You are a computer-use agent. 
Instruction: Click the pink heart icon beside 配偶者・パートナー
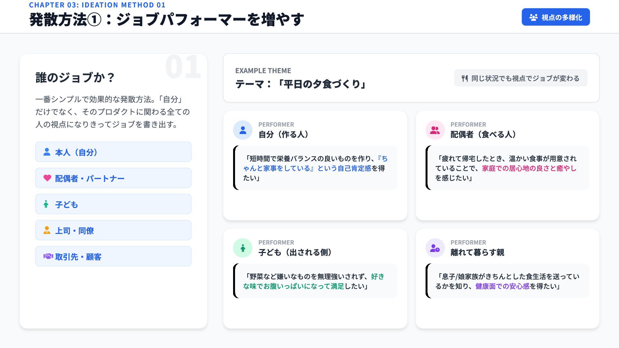(47, 178)
